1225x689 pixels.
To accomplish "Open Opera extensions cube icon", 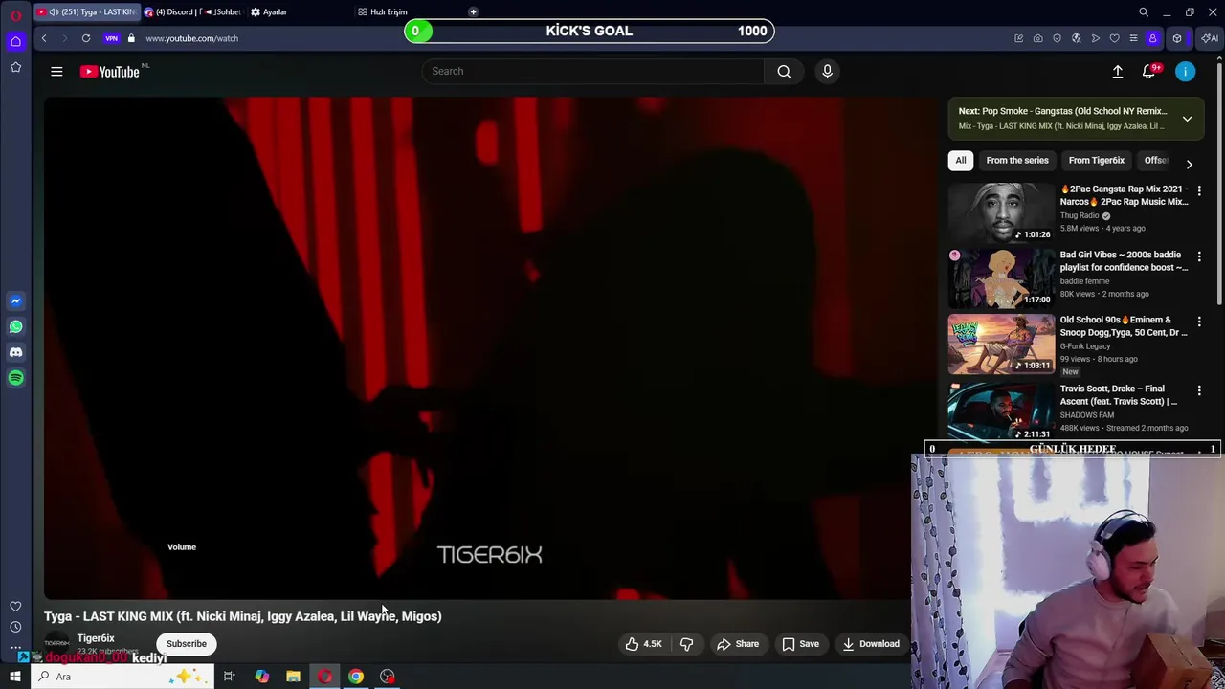I will point(1177,38).
